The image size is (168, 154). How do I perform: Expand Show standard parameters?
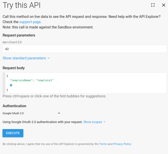(24, 58)
